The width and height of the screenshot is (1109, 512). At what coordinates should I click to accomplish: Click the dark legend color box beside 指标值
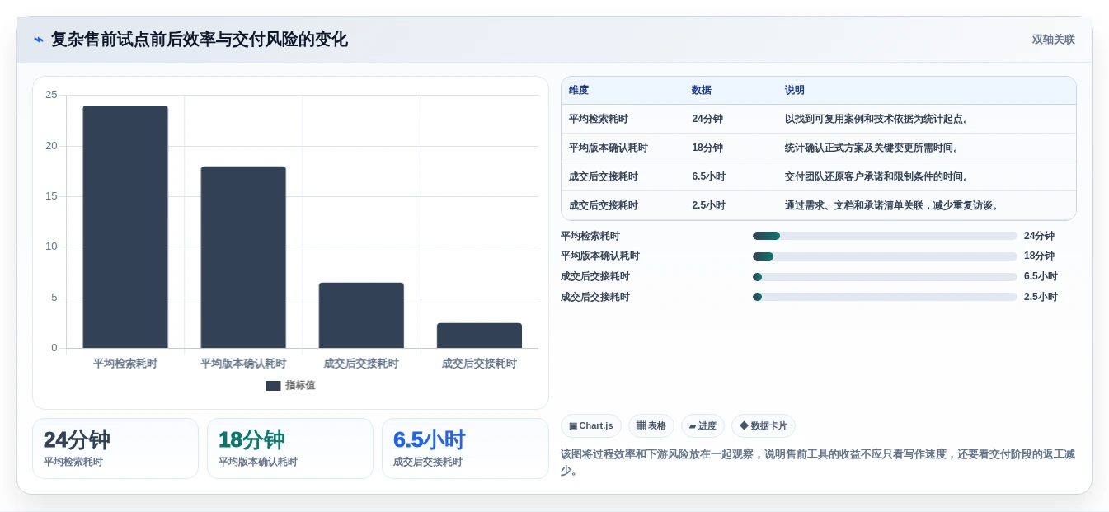[x=273, y=385]
